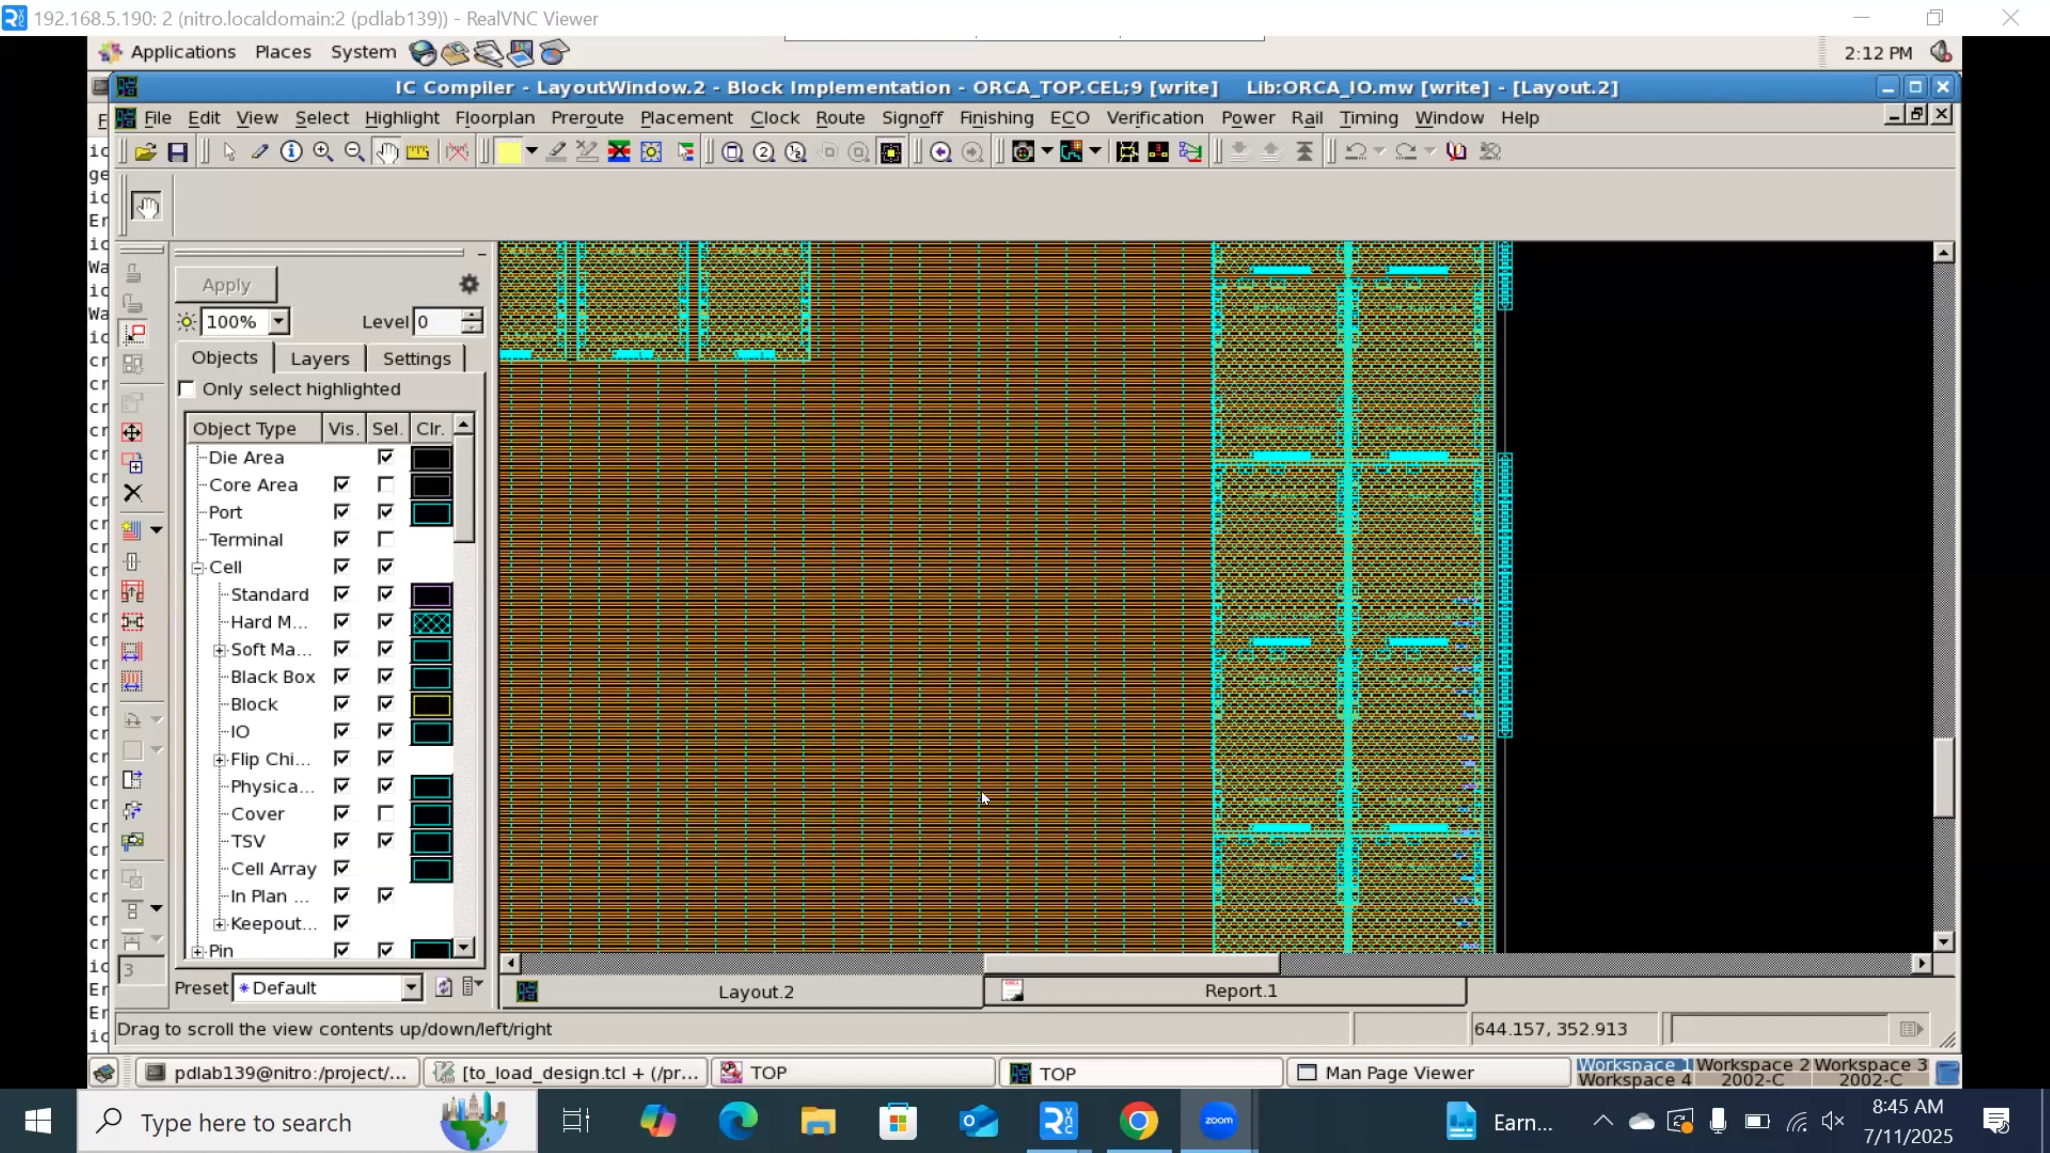Collapse the Cell object group
This screenshot has height=1153, width=2050.
tap(198, 567)
